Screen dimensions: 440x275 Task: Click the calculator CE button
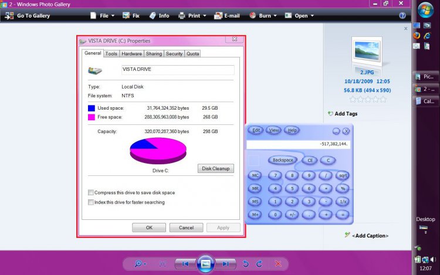point(310,160)
